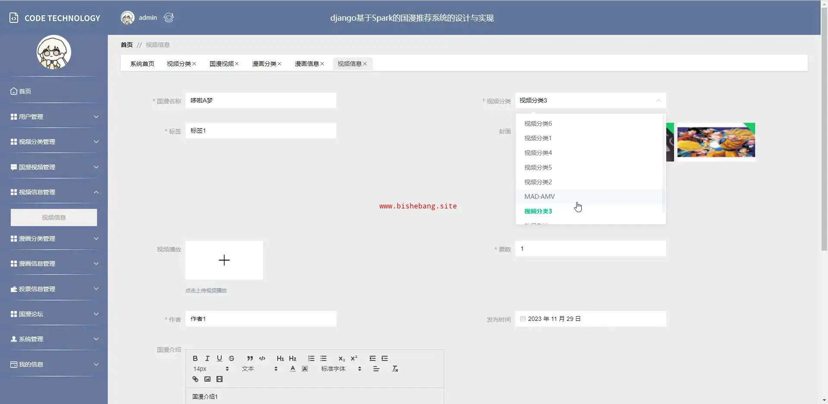Open the 视频信息 sidebar submenu item
The height and width of the screenshot is (404, 828).
54,218
